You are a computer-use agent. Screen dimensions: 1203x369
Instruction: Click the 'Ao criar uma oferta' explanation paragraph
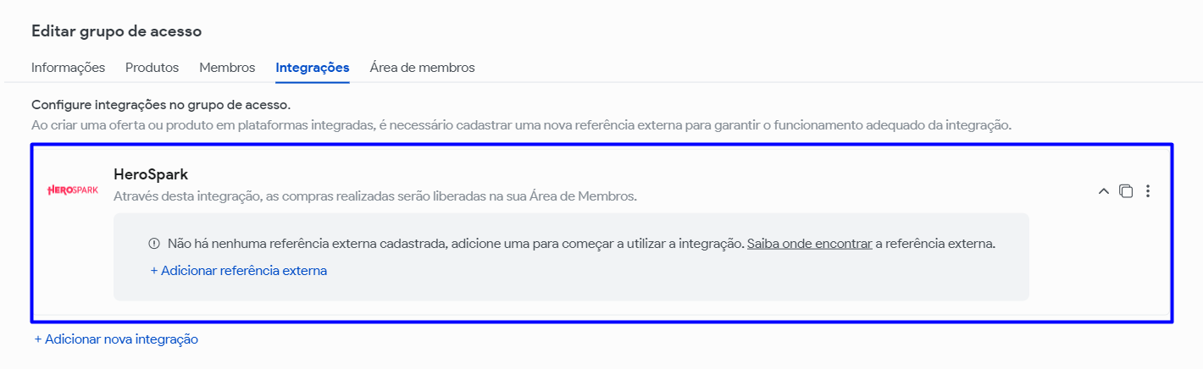521,125
